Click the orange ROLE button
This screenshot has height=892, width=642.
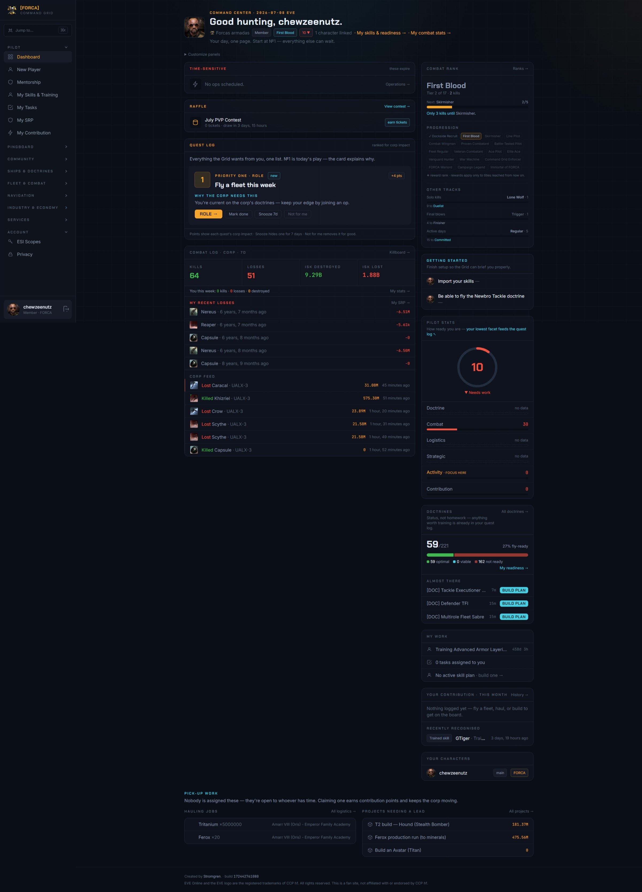(208, 214)
